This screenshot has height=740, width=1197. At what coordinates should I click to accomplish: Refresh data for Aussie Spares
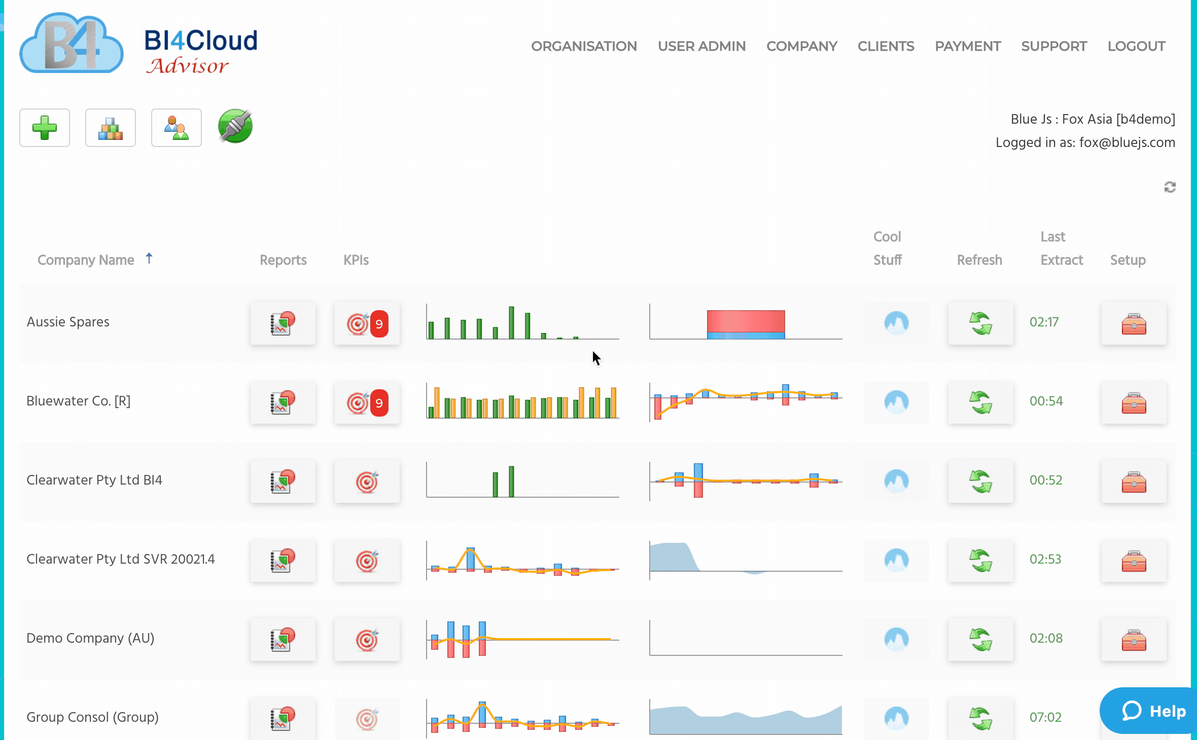coord(981,323)
